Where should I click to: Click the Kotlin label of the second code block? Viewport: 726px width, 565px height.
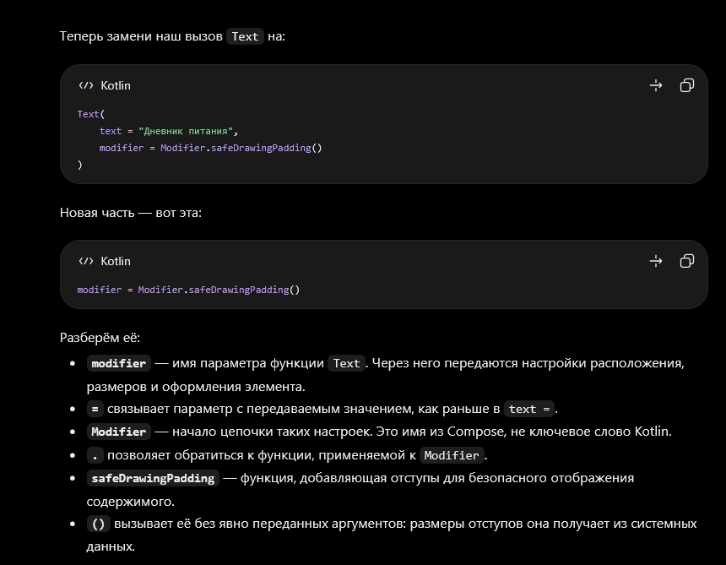116,262
